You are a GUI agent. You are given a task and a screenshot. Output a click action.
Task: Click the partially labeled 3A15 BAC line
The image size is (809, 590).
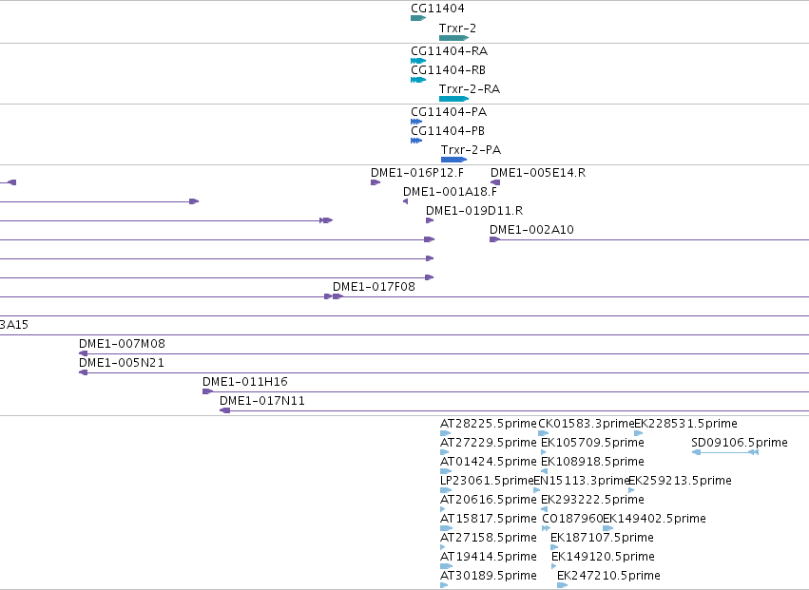pyautogui.click(x=405, y=334)
